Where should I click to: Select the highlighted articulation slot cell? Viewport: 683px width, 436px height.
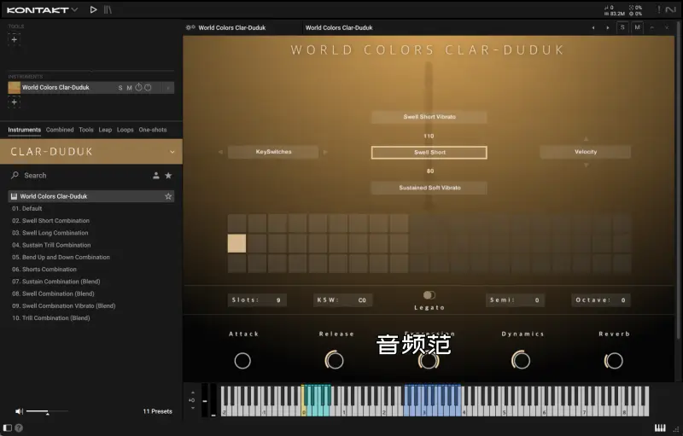(x=237, y=243)
